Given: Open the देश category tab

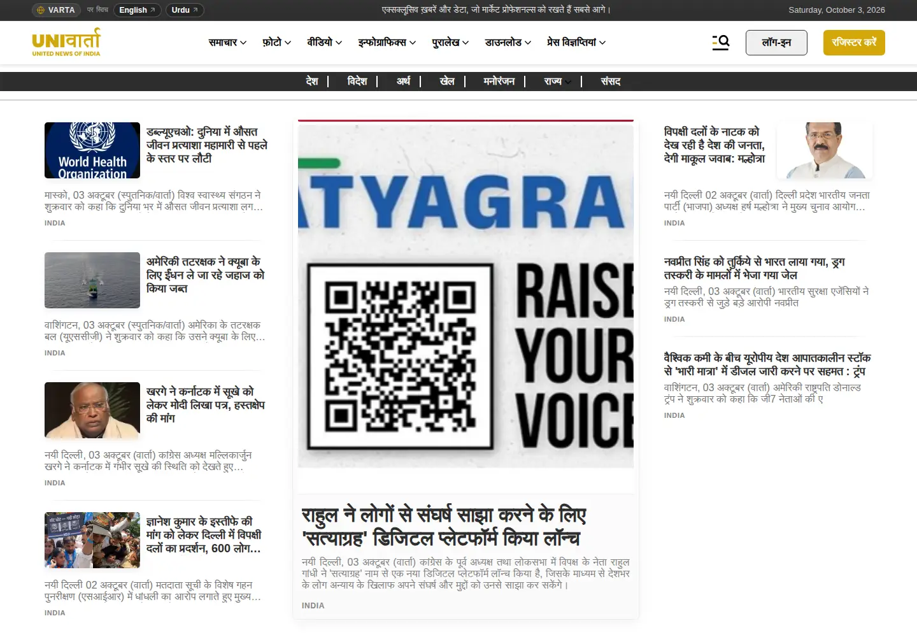Looking at the screenshot, I should pyautogui.click(x=312, y=82).
